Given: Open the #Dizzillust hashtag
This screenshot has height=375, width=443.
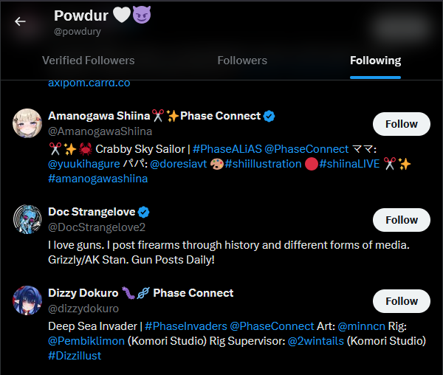Looking at the screenshot, I should (75, 356).
